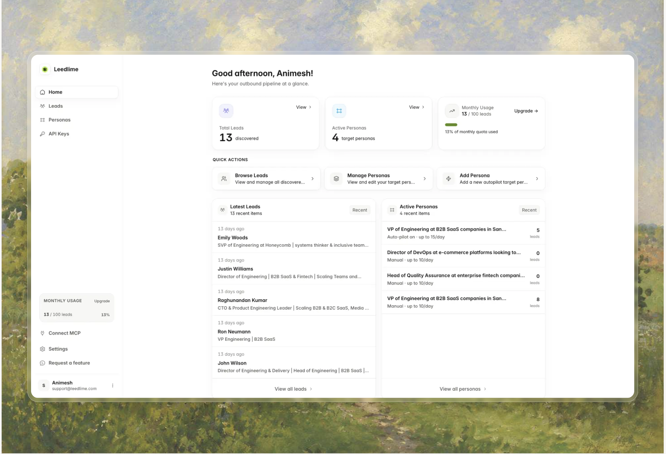Click the Add Persona lightning bolt icon

pos(449,179)
